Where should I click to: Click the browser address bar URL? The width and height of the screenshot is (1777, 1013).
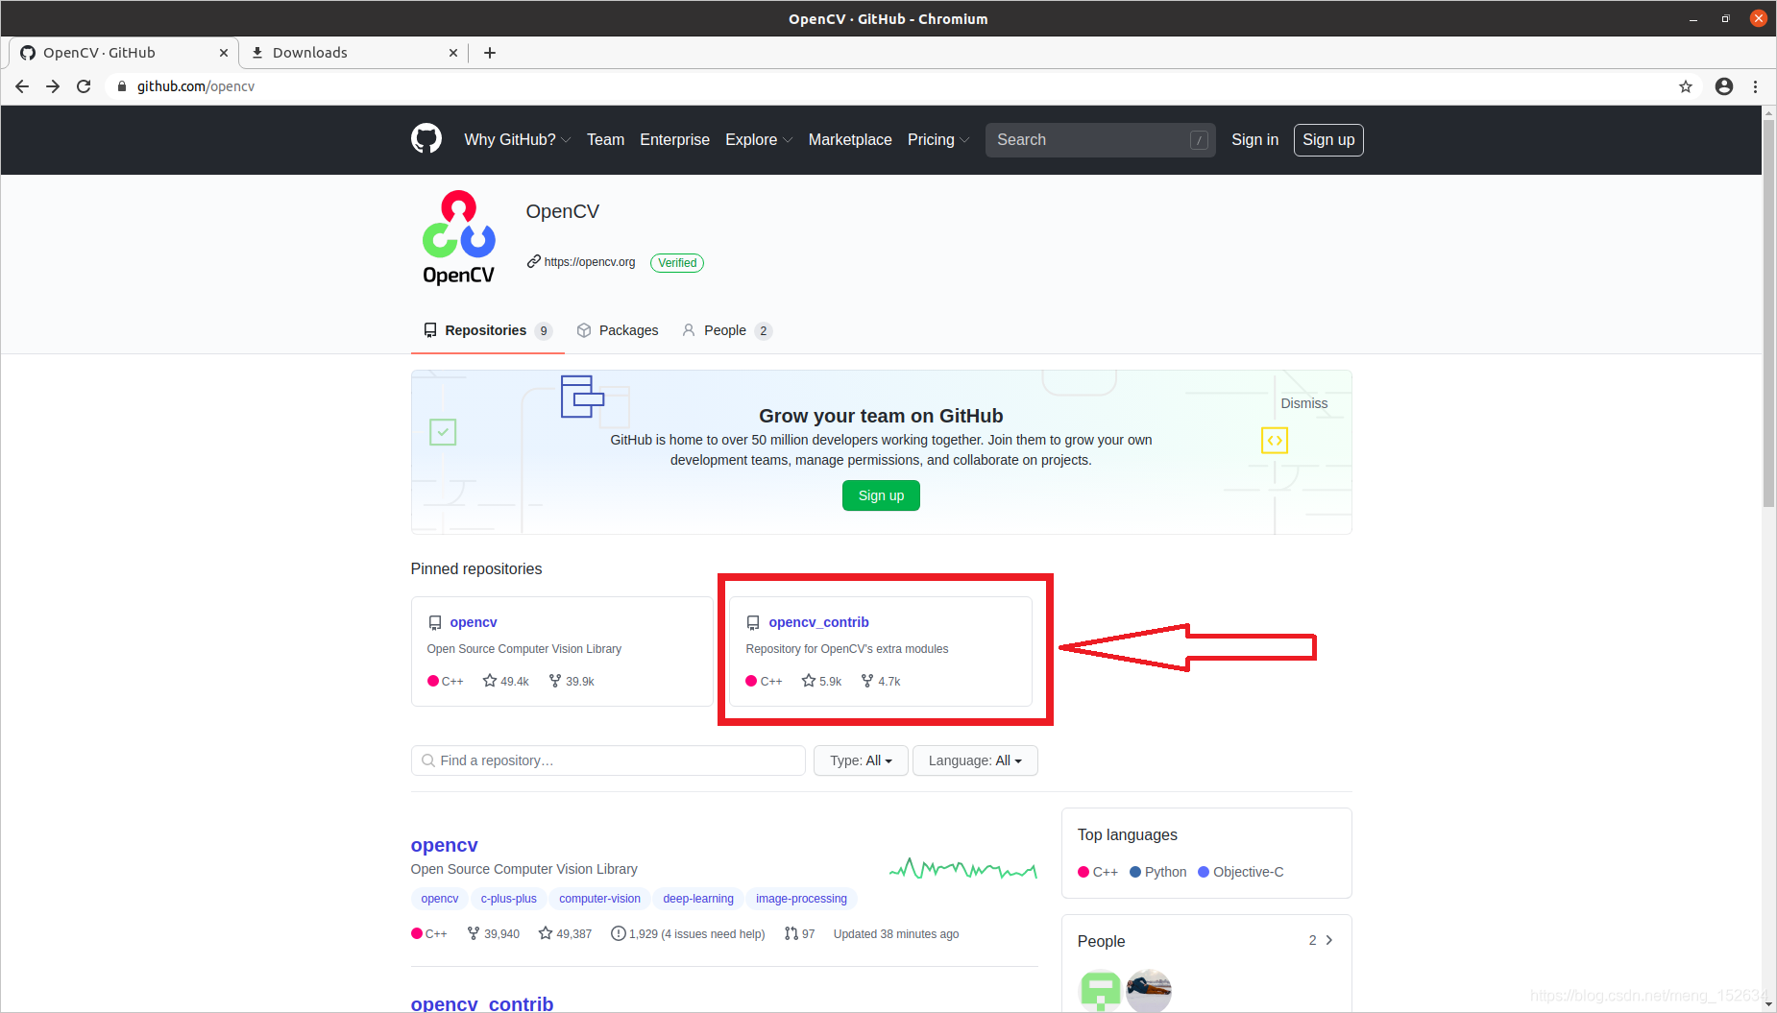(196, 86)
